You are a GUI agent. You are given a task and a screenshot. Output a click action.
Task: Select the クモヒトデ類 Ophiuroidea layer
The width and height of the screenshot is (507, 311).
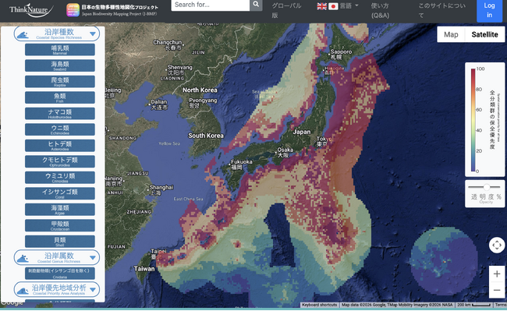click(x=60, y=161)
